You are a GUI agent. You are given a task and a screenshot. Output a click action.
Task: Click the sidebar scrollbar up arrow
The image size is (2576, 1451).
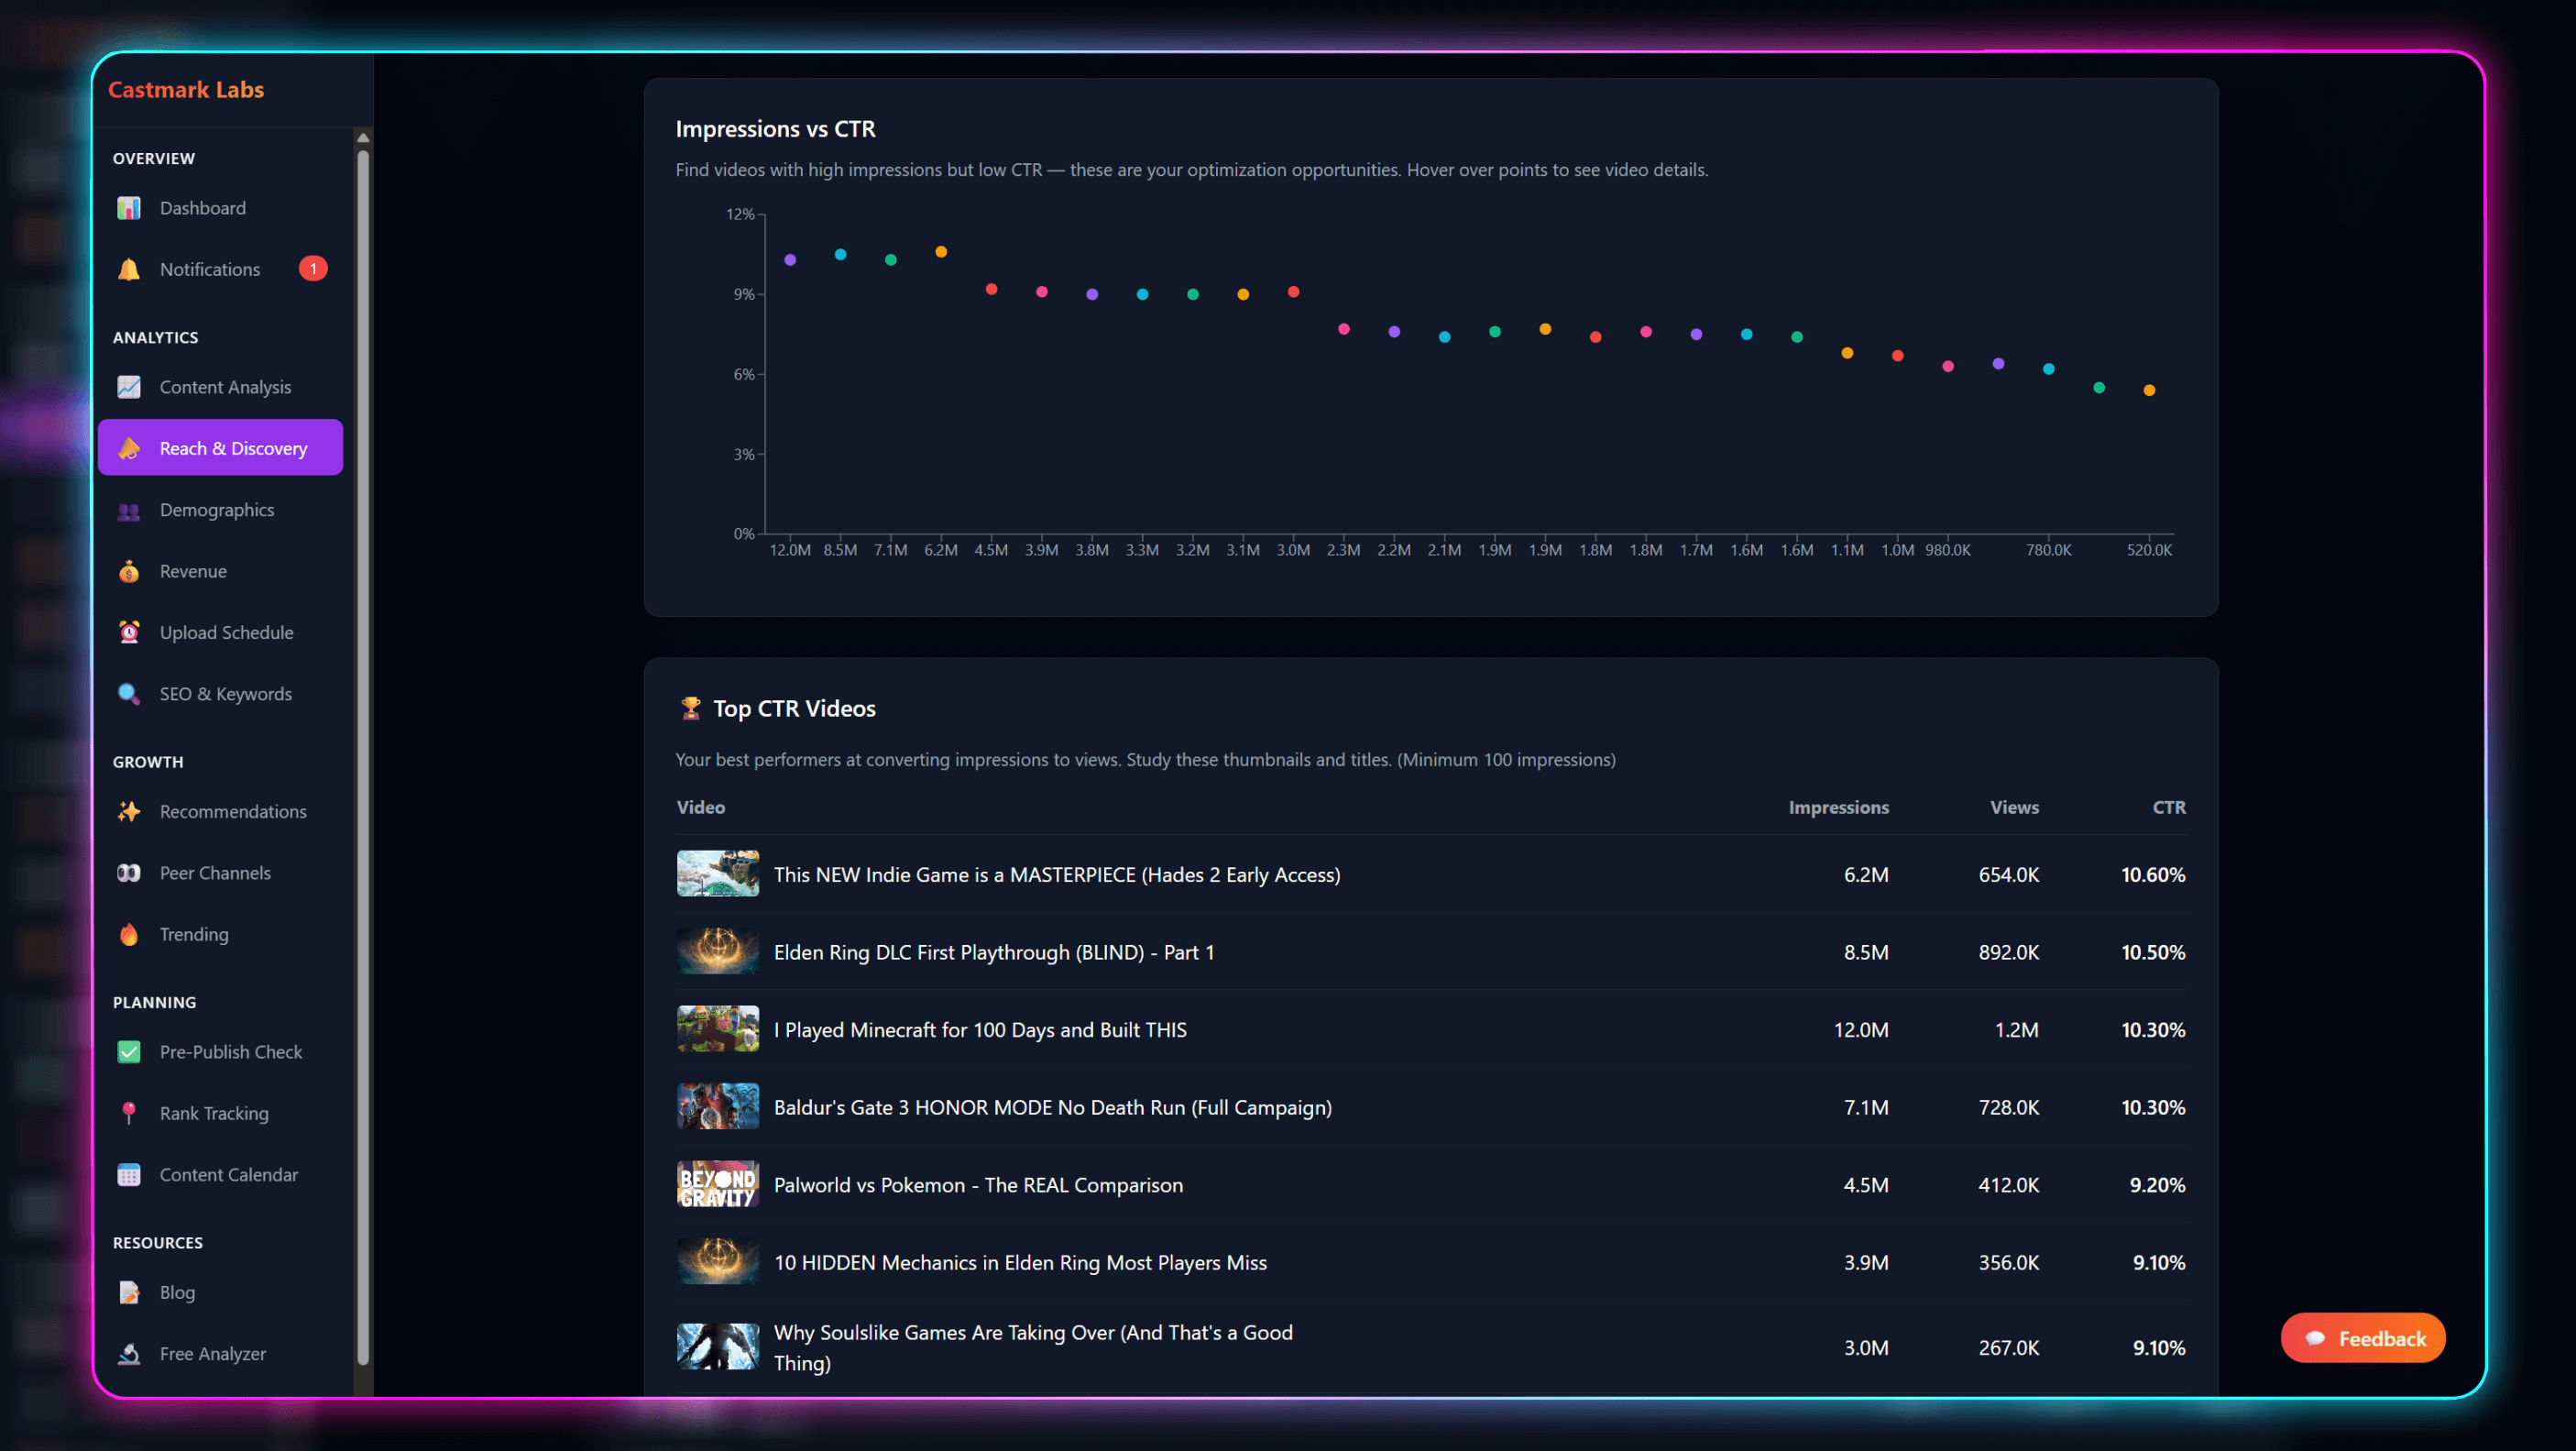(363, 137)
